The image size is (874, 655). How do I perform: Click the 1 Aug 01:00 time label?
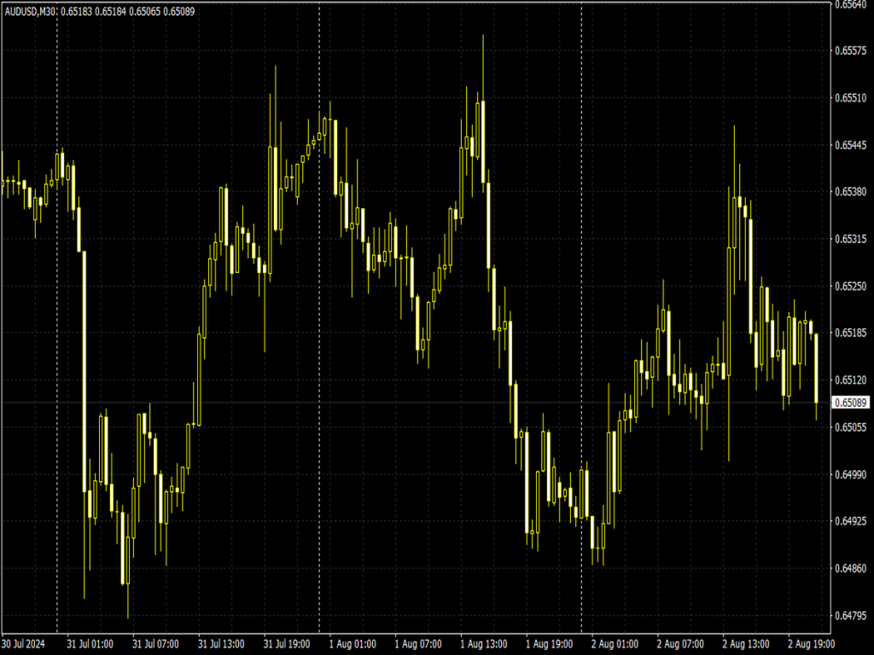[350, 645]
